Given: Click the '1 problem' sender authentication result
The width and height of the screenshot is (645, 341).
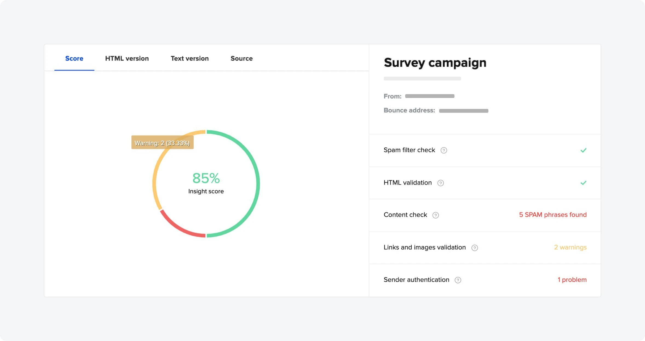Looking at the screenshot, I should (x=572, y=280).
